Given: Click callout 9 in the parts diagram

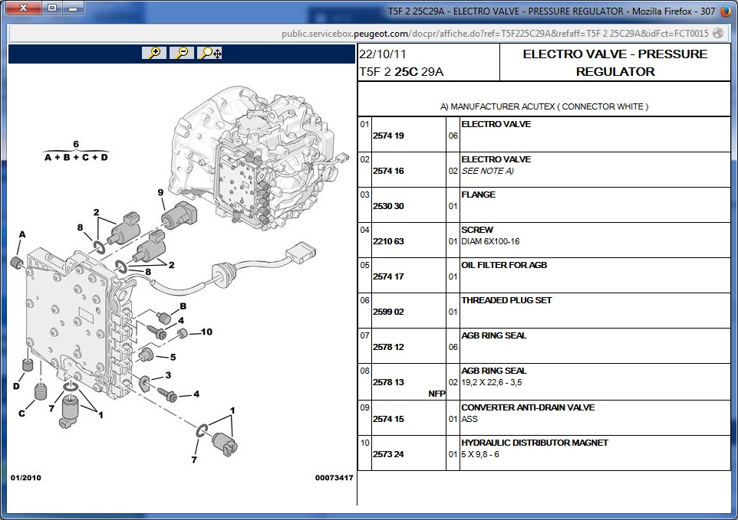Looking at the screenshot, I should 161,192.
